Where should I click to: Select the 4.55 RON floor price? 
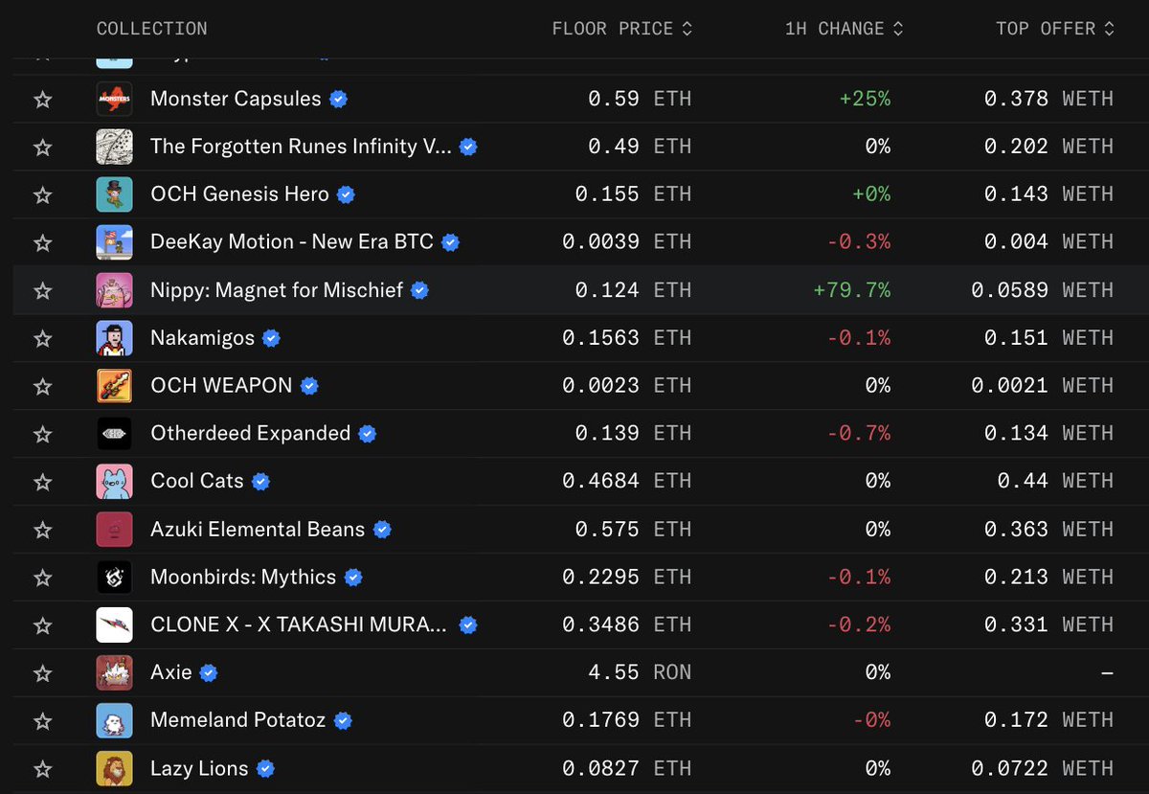(x=640, y=673)
